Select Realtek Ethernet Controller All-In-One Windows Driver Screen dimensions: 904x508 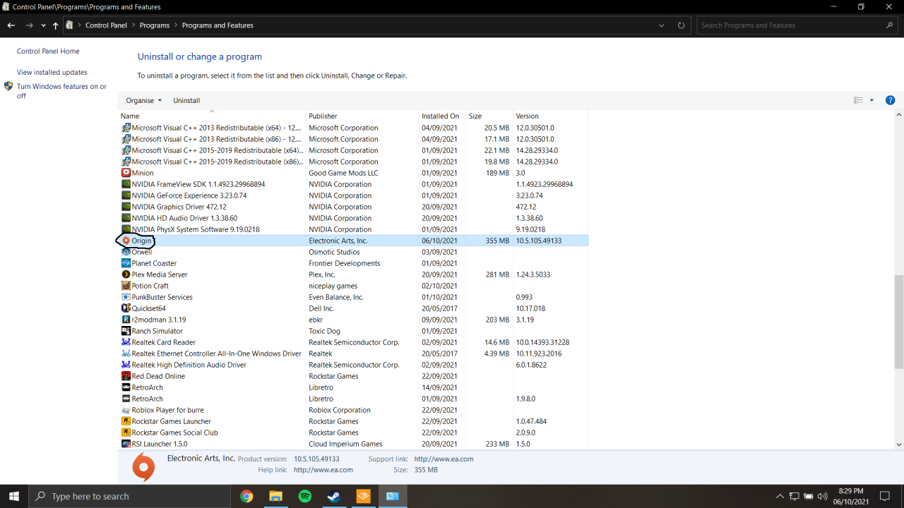pyautogui.click(x=353, y=353)
